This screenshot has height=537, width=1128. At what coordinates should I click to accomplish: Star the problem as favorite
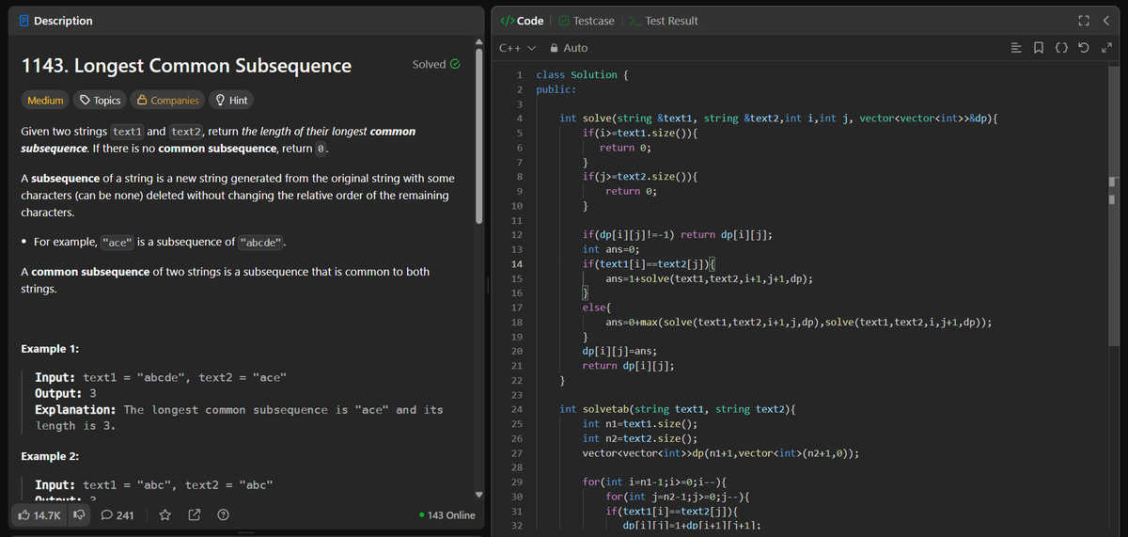pos(164,515)
